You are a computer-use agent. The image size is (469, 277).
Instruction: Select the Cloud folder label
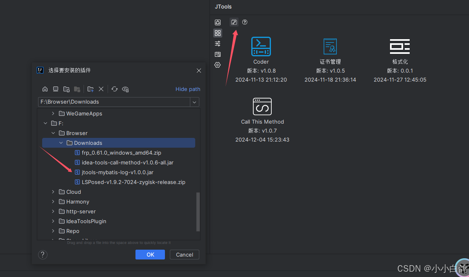click(x=74, y=192)
